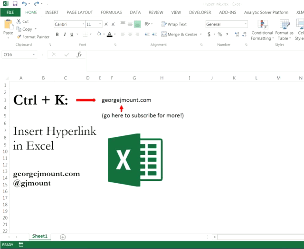Click the Redo arrow icon

[x=37, y=3]
